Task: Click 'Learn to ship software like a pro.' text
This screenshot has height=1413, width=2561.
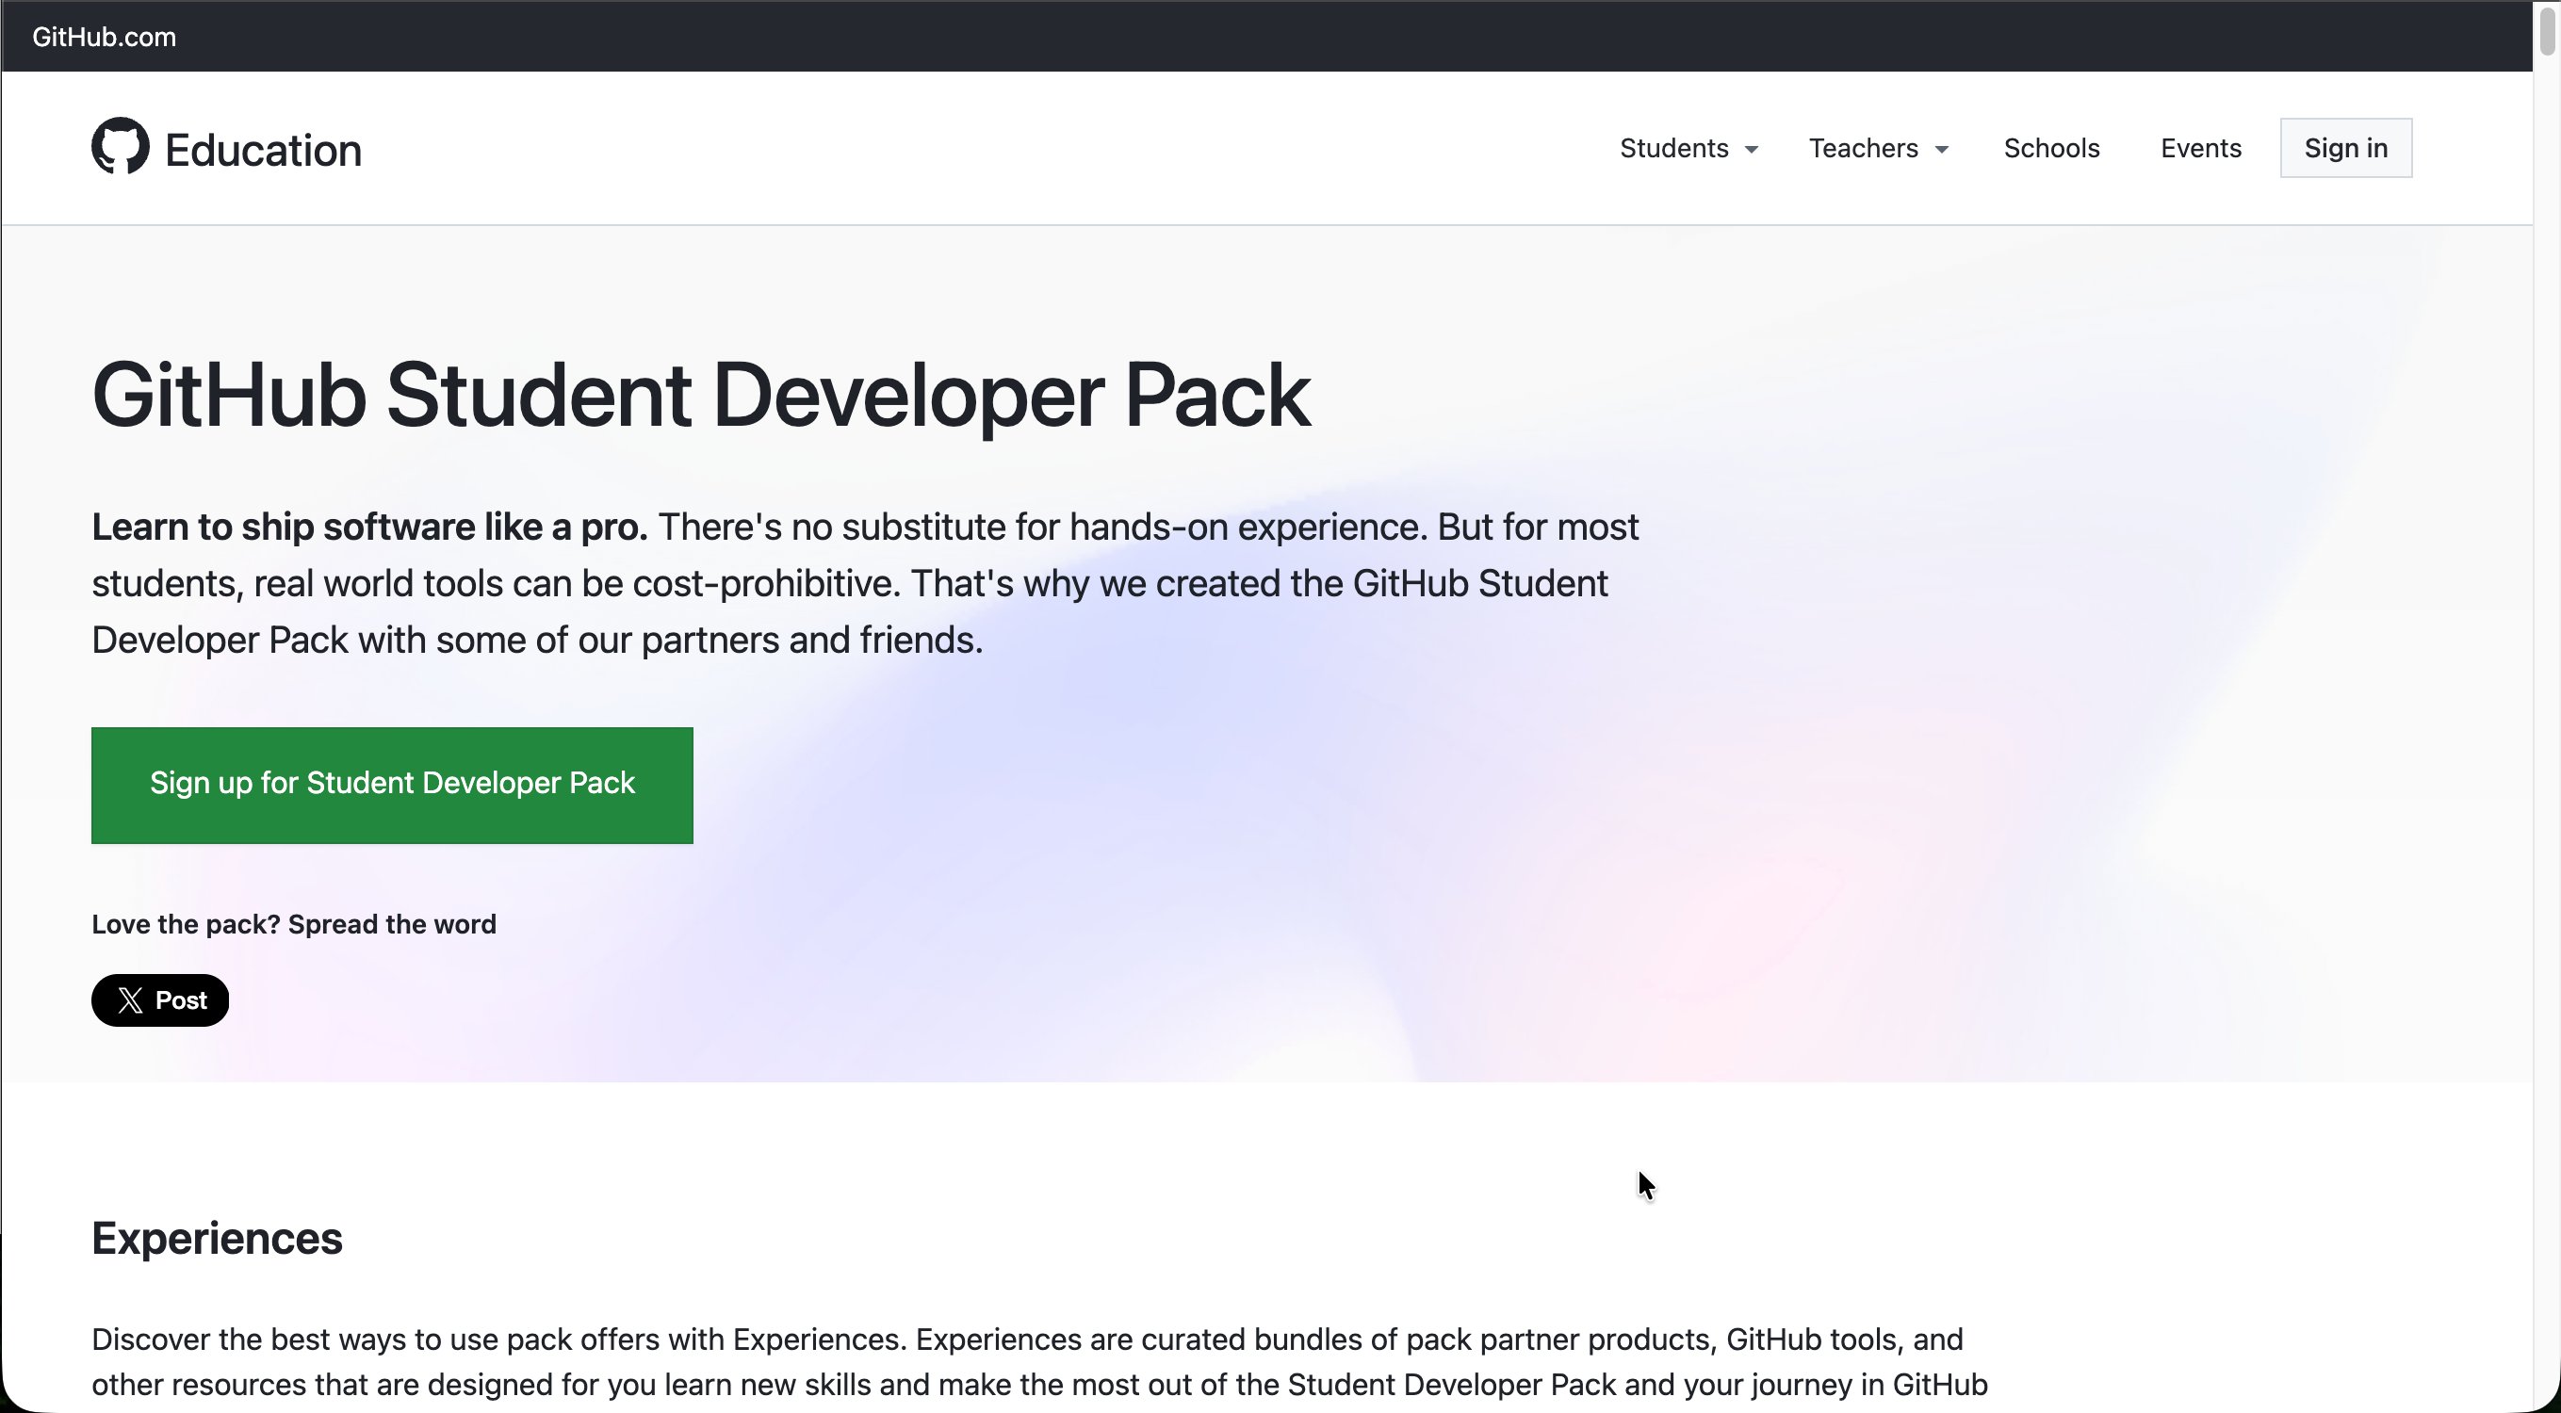Action: [368, 527]
